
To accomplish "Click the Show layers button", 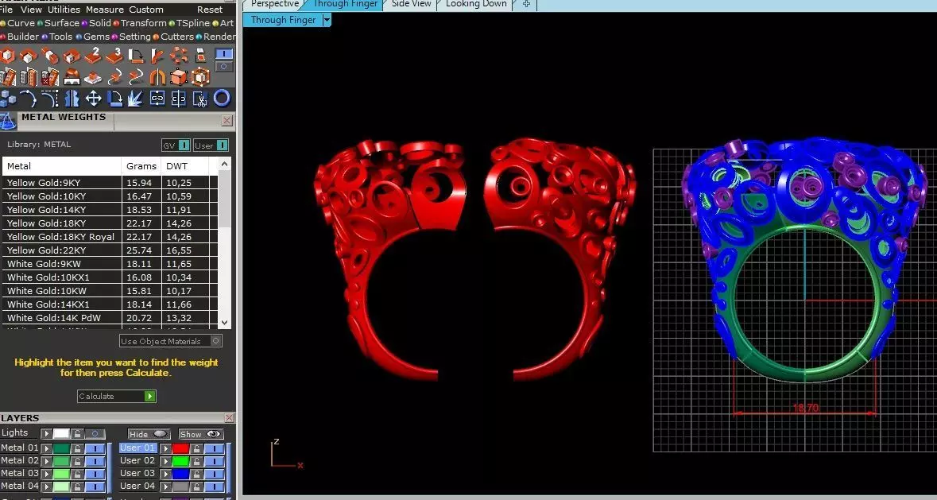I will 201,434.
